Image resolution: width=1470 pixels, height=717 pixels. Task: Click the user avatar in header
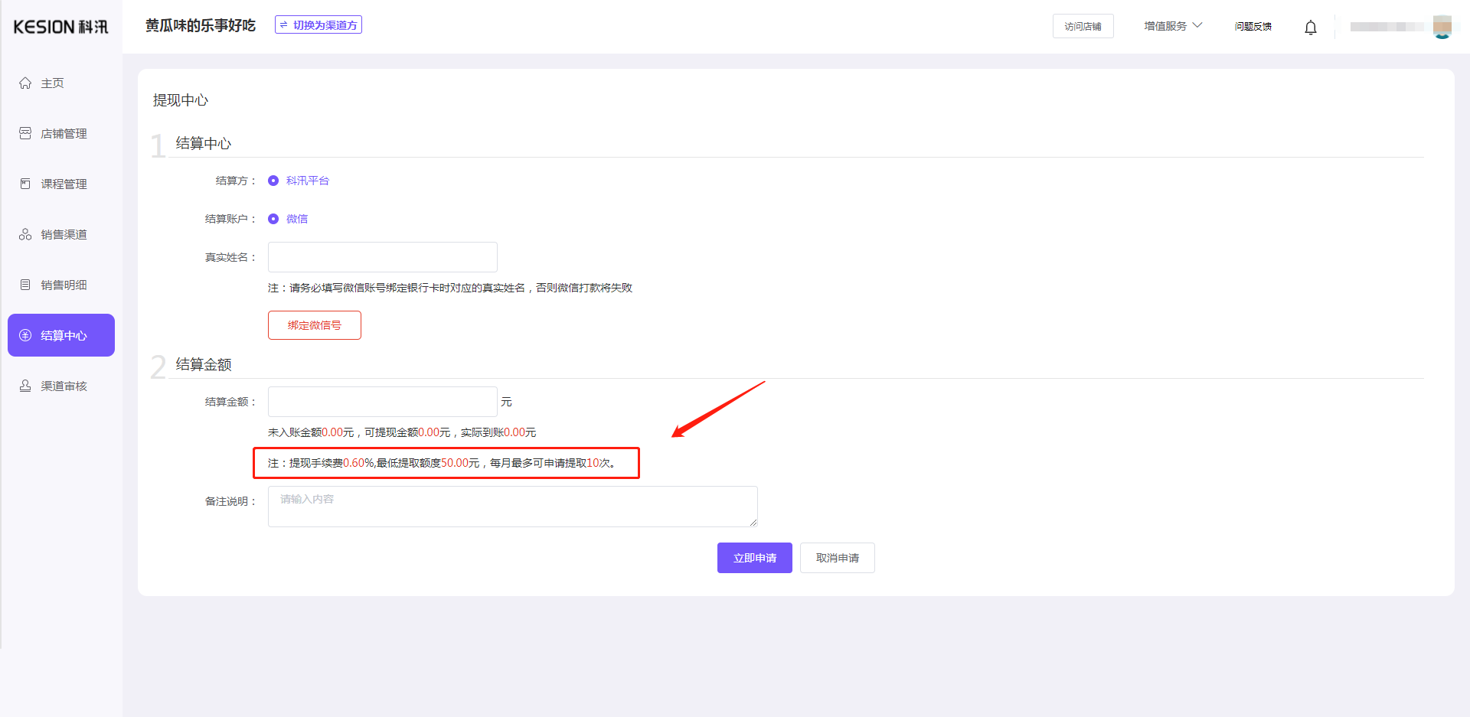(x=1442, y=27)
